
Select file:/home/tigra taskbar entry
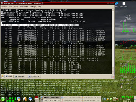click(x=71, y=100)
